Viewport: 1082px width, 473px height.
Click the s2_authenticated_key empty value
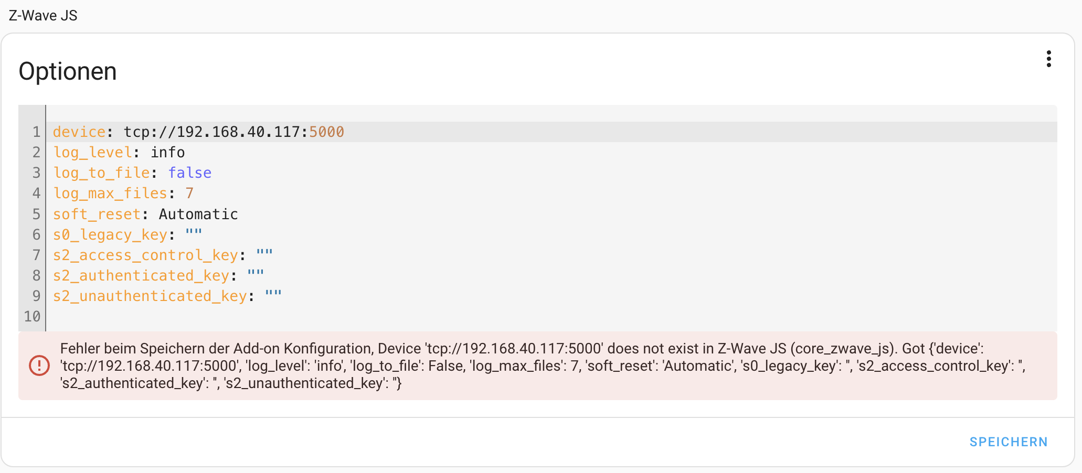click(x=256, y=274)
